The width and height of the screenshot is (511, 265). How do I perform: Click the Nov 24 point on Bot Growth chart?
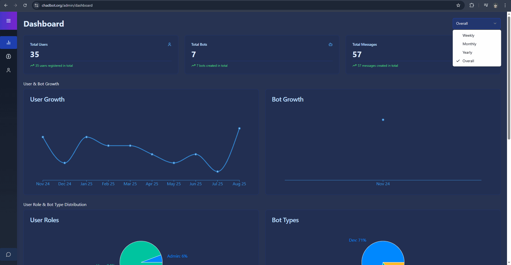point(383,120)
